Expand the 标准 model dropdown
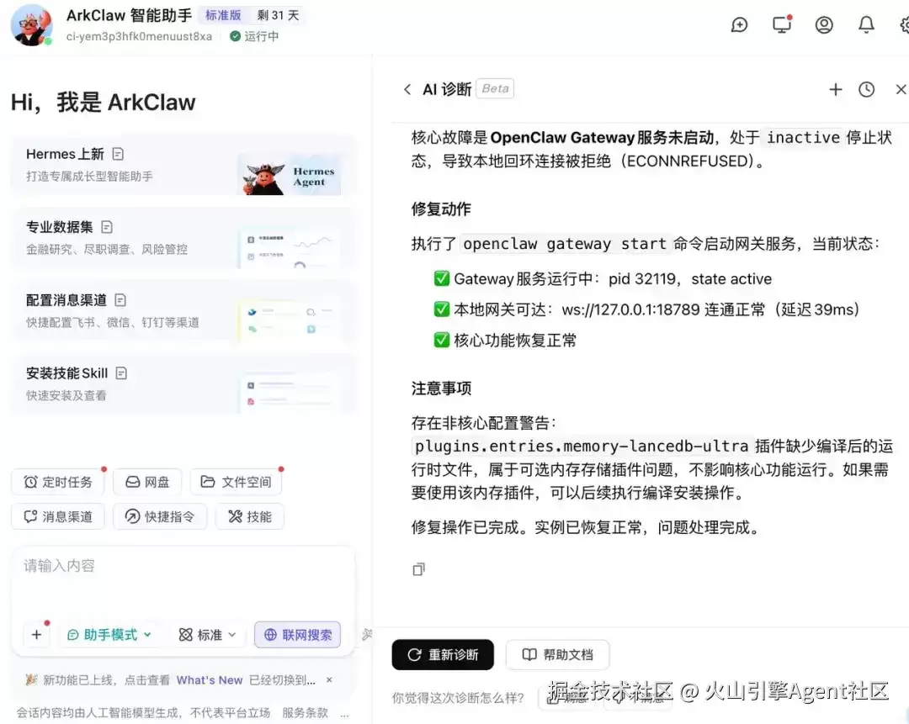 coord(208,635)
